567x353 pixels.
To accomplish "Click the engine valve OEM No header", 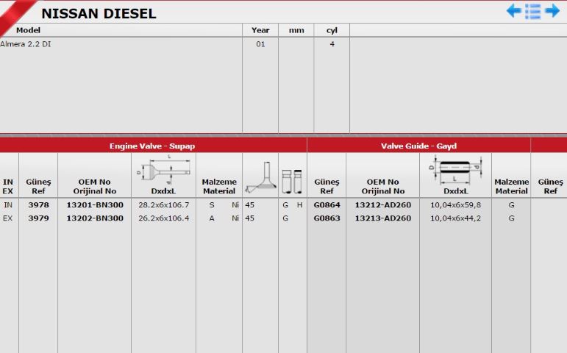I will click(95, 186).
